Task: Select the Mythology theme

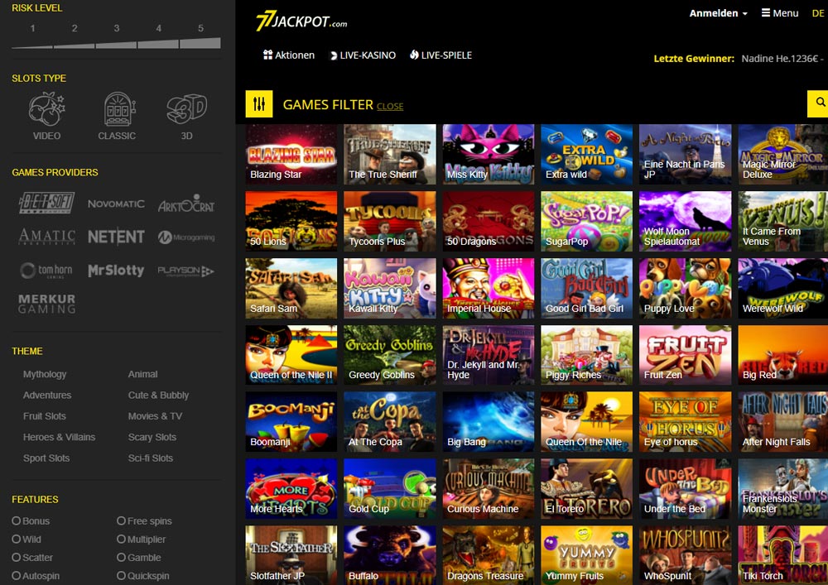Action: click(x=45, y=374)
